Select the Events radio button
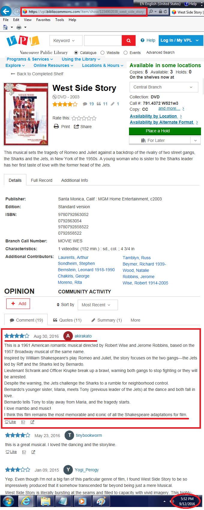The image size is (204, 510). coord(126,52)
